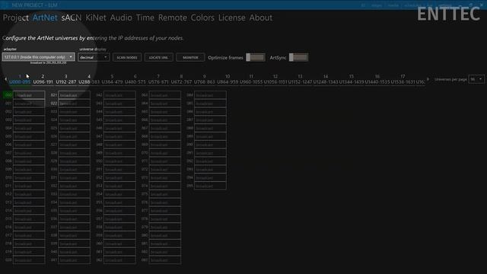Click the SCAN NODES button

[127, 58]
